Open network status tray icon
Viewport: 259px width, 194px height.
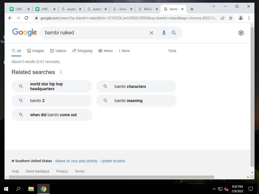pyautogui.click(x=220, y=189)
